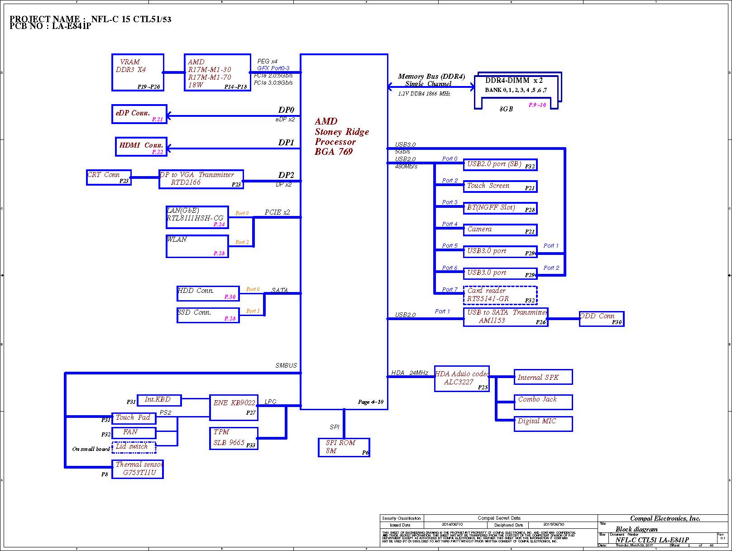732x551 pixels.
Task: Select the USB3.0 port block at Port 6
Action: tap(500, 273)
